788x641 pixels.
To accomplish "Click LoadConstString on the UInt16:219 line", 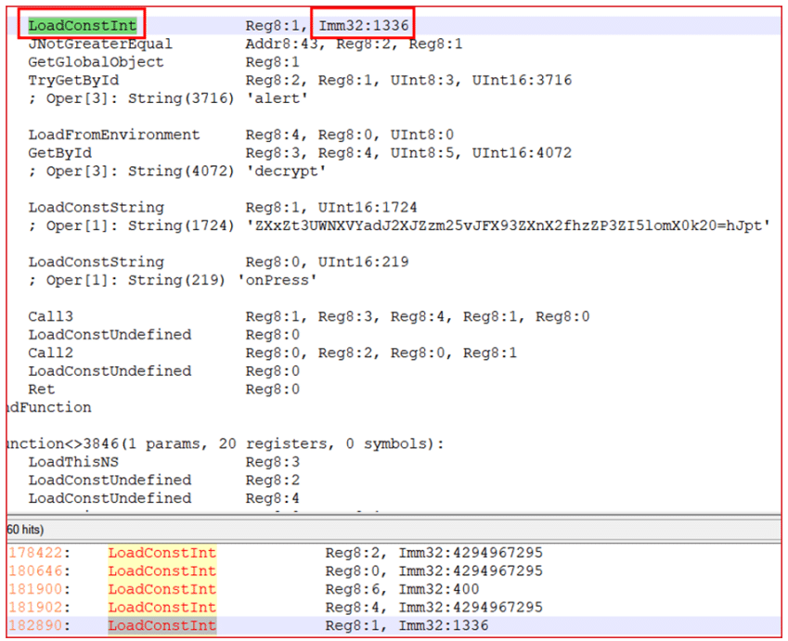I will click(x=96, y=262).
